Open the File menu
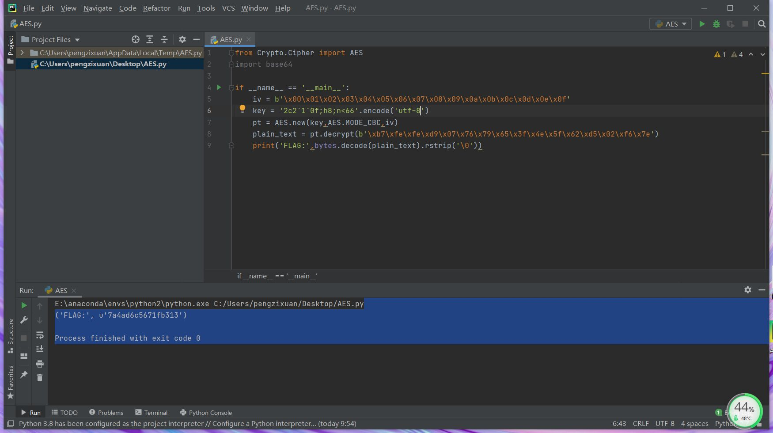This screenshot has height=433, width=773. pos(29,8)
